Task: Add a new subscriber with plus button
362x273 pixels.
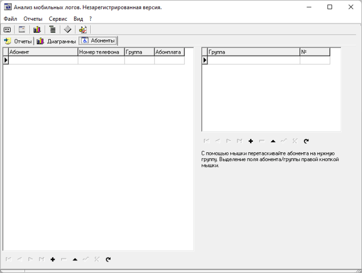Action: click(x=53, y=259)
